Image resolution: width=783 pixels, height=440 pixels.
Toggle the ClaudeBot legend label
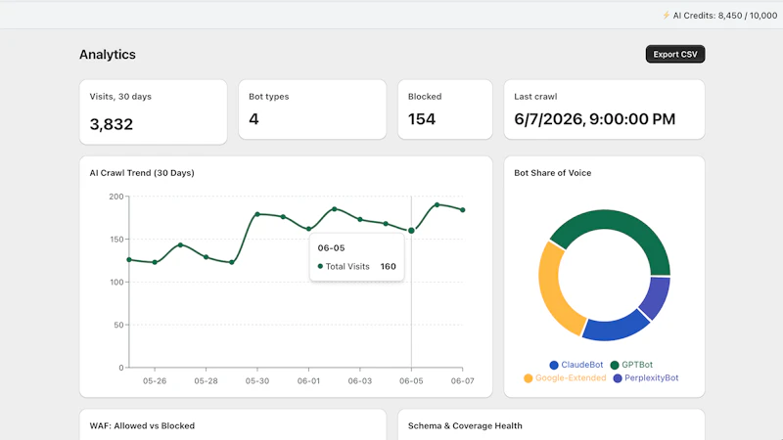click(581, 365)
